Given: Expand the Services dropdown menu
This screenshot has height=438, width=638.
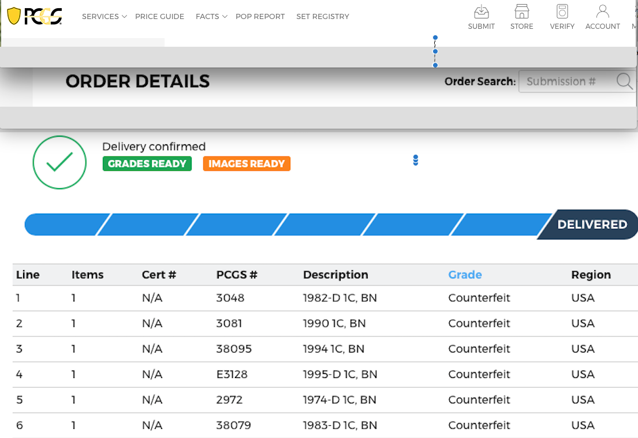Looking at the screenshot, I should coord(104,17).
